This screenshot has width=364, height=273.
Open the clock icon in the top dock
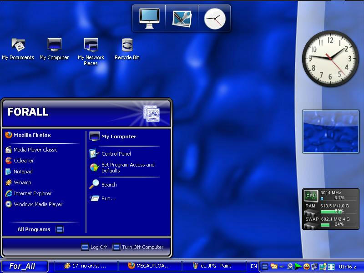(214, 19)
